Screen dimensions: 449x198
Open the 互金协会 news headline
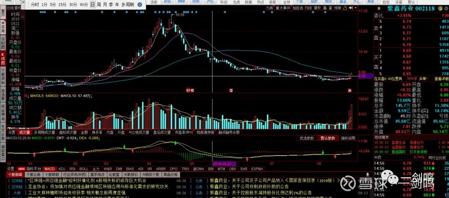point(98,187)
